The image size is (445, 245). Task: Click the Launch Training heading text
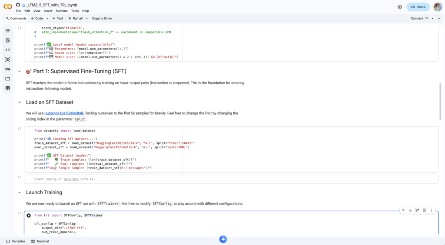click(44, 193)
